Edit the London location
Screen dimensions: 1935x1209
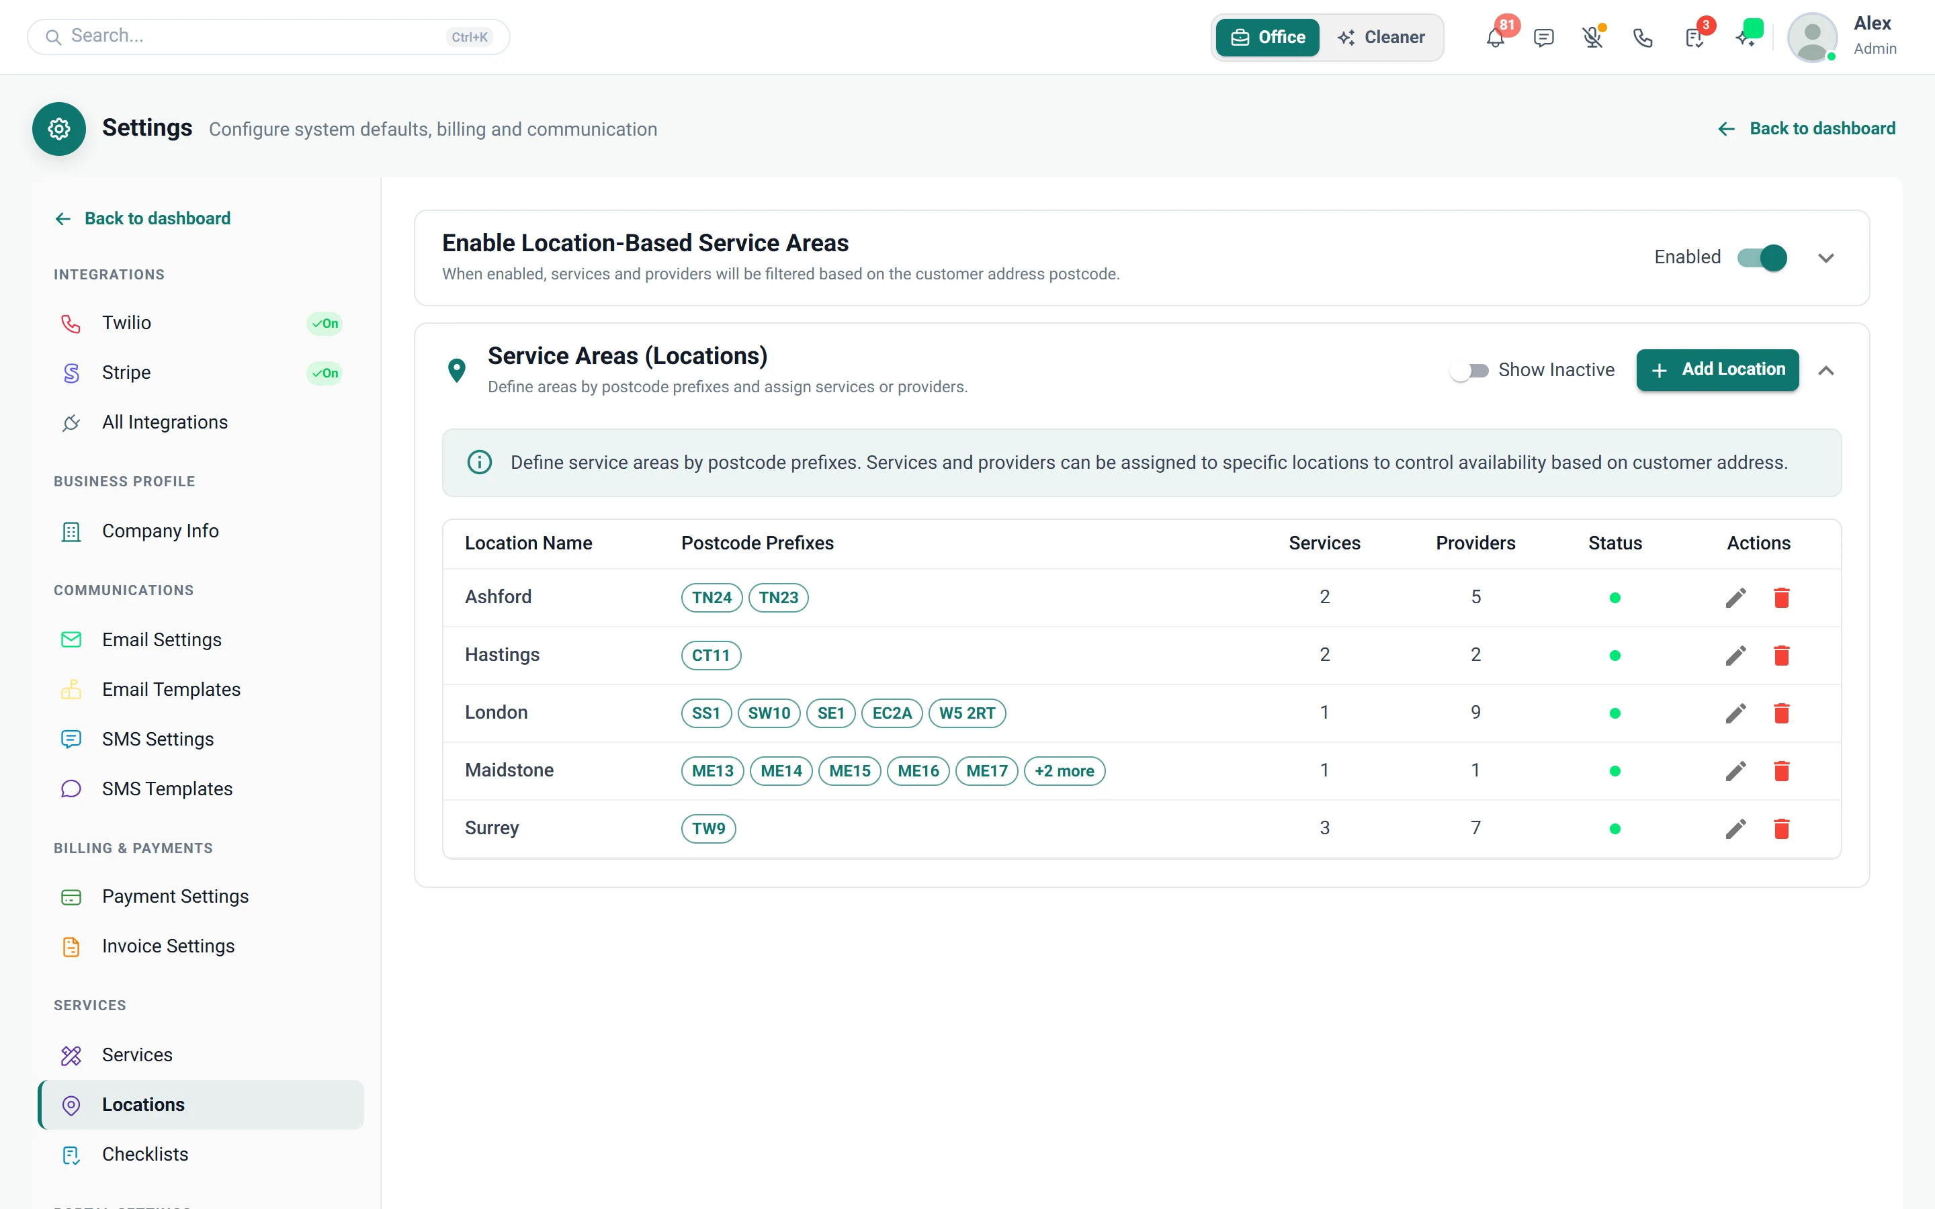(x=1735, y=713)
